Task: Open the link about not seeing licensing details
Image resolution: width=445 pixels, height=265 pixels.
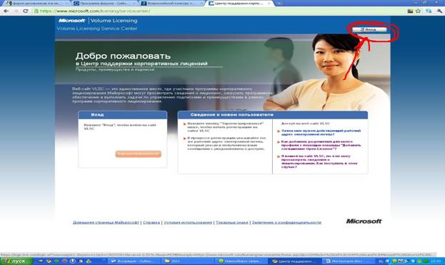Action: pos(319,161)
